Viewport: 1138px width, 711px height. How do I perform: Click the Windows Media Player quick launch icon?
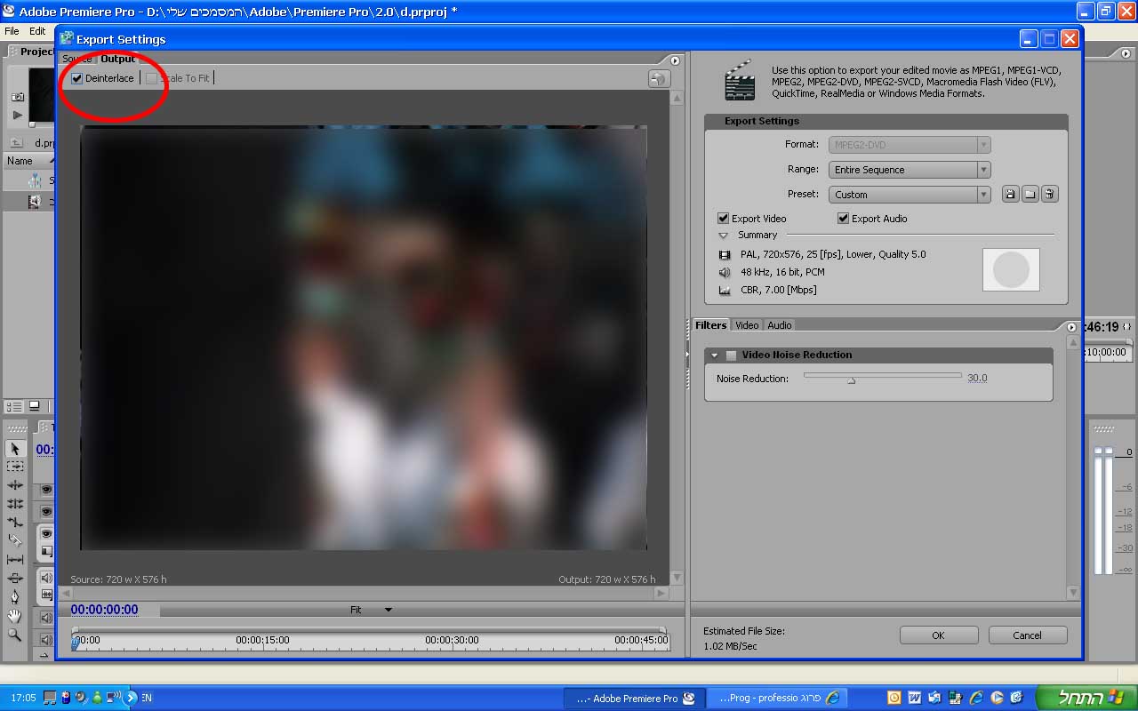(x=997, y=698)
